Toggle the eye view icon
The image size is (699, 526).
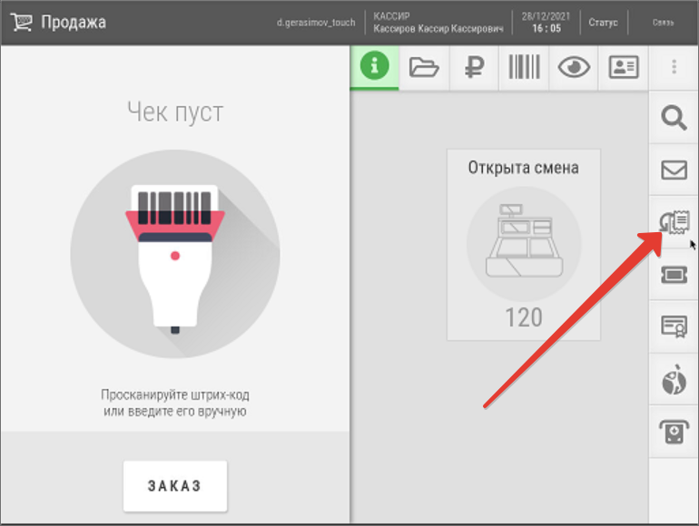[574, 67]
